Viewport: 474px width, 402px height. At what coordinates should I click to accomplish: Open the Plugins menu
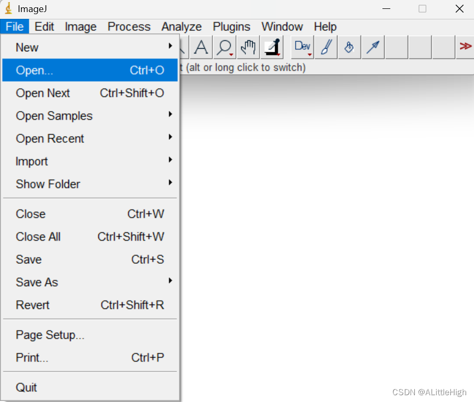coord(232,27)
